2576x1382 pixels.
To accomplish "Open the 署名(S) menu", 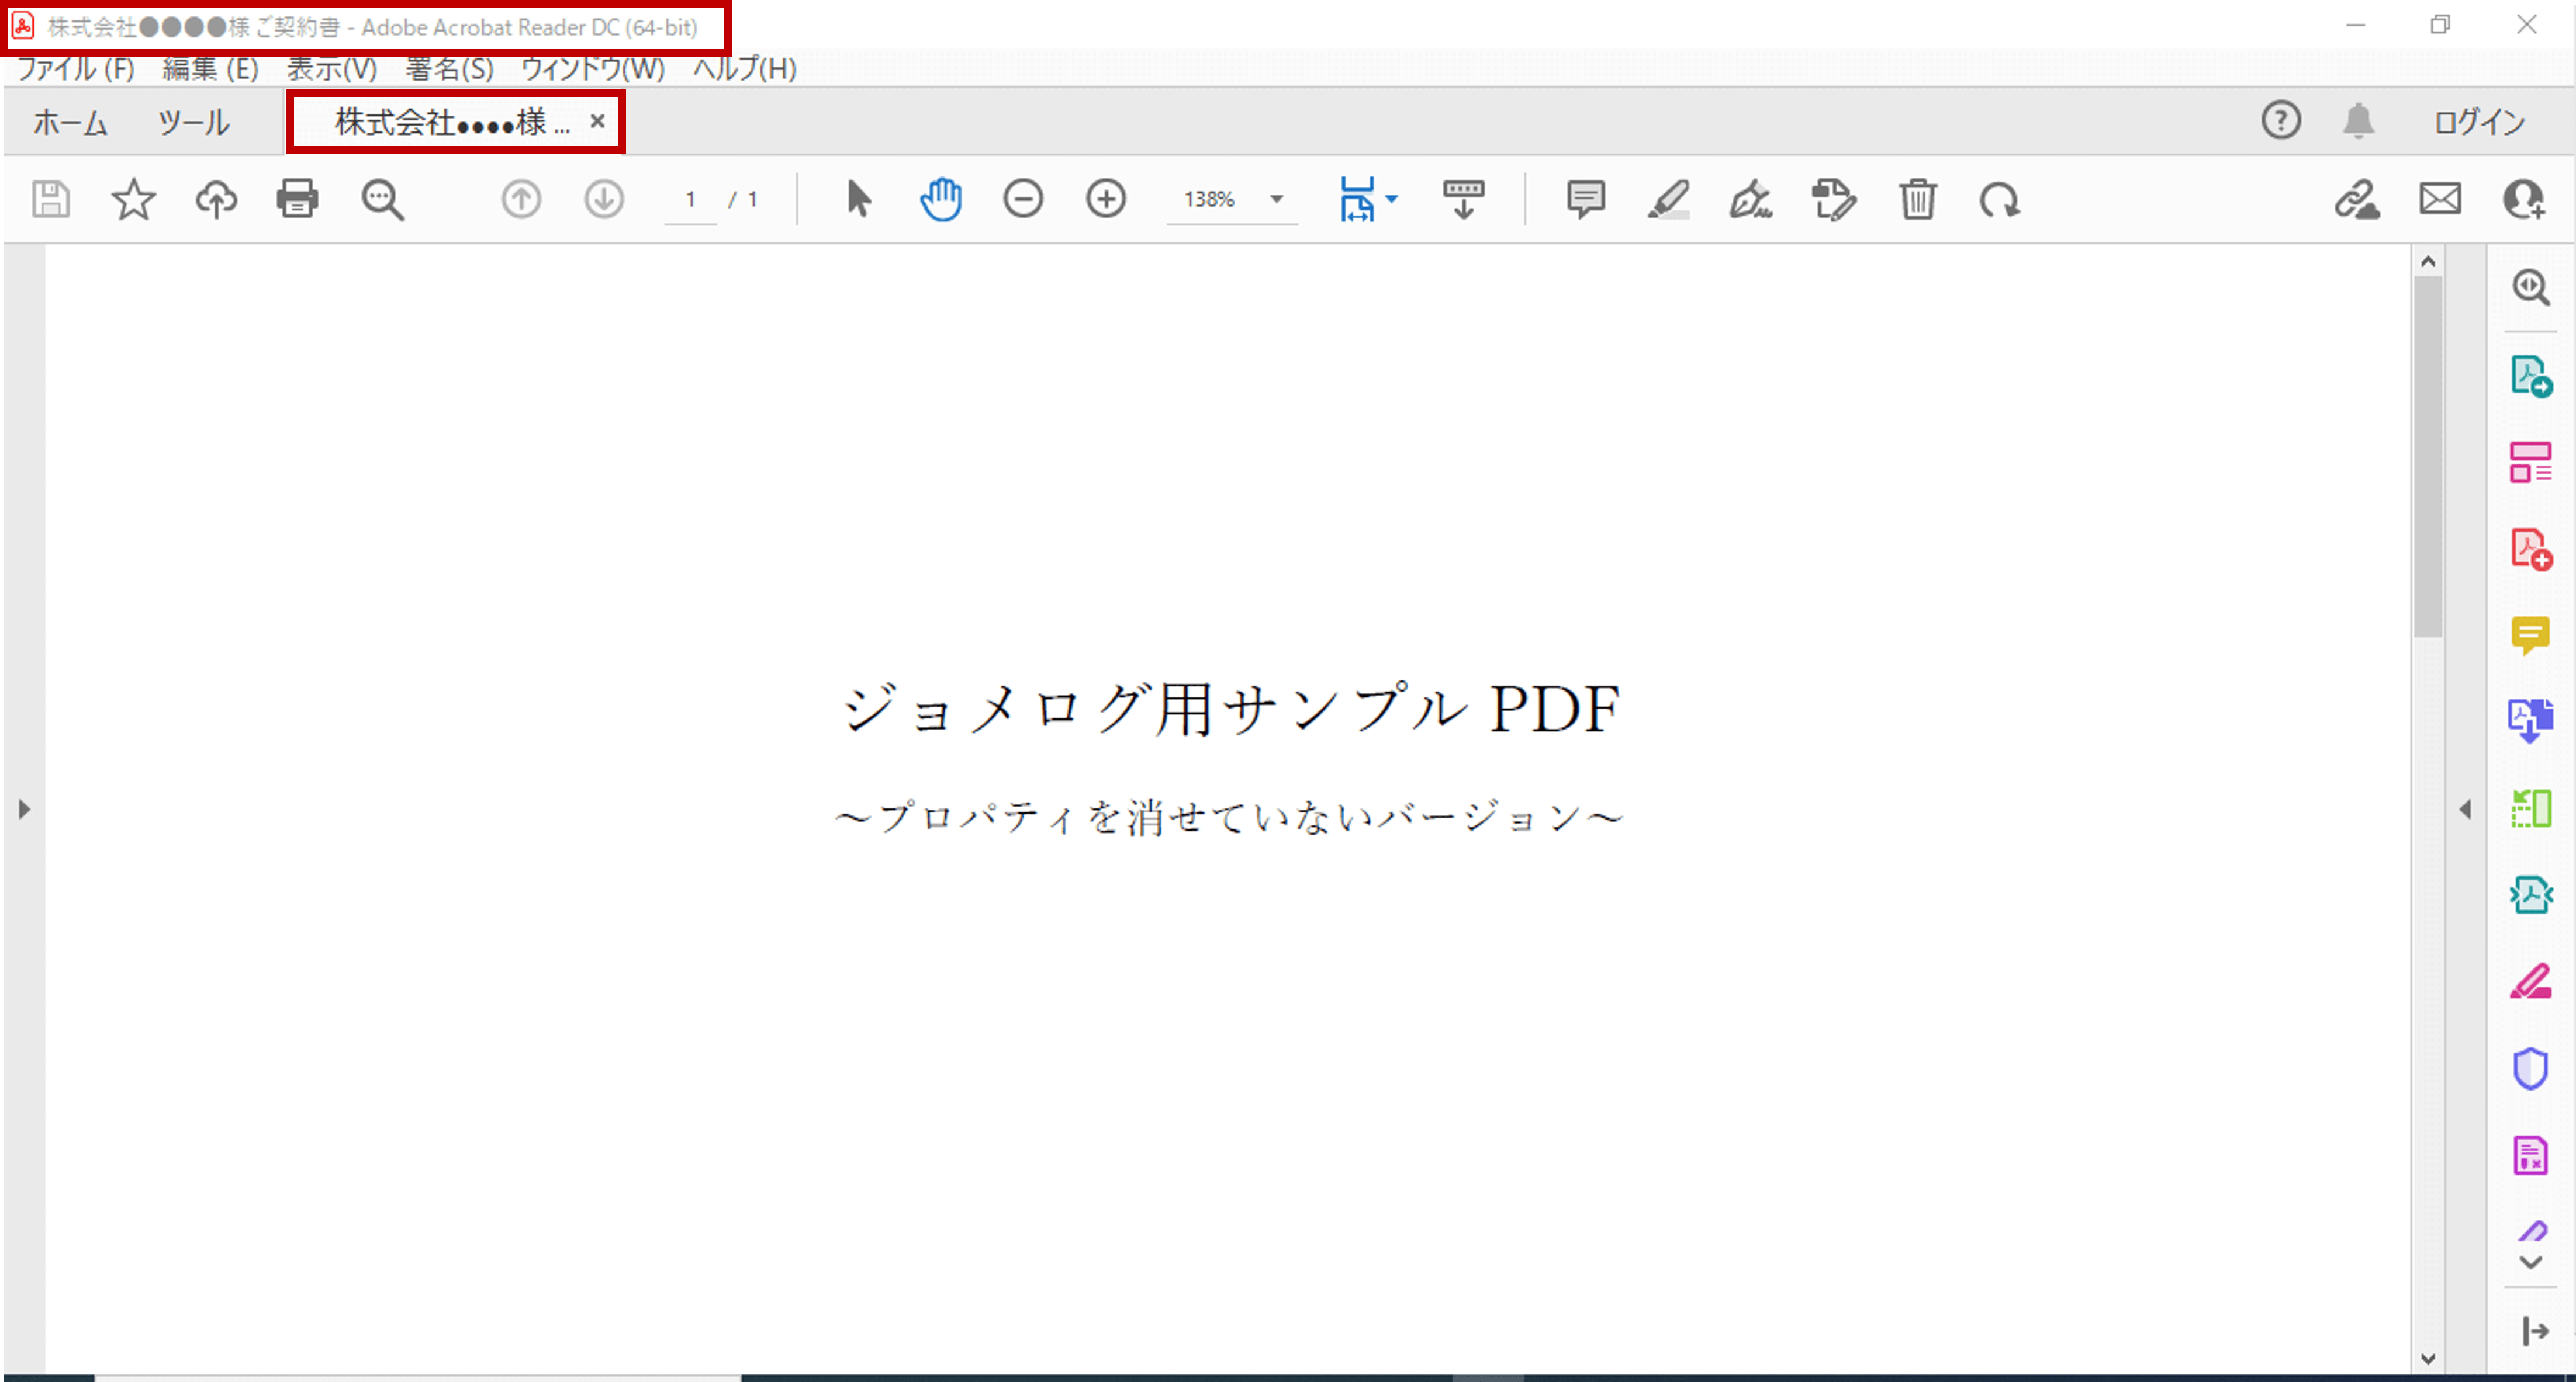I will pos(450,69).
